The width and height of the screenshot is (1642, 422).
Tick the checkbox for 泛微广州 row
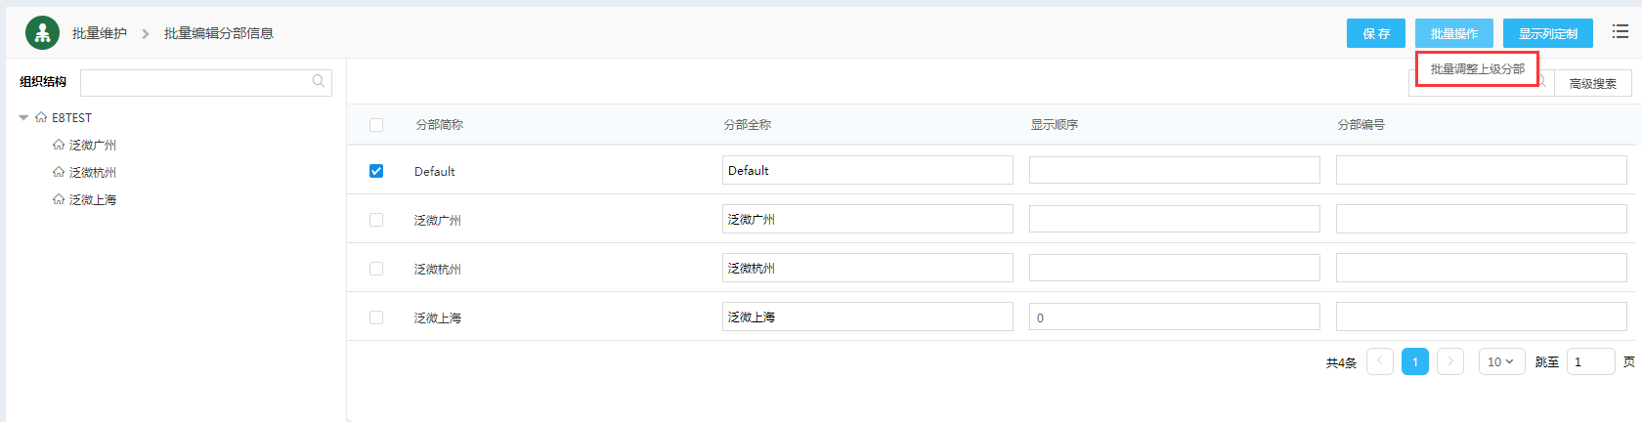tap(376, 220)
